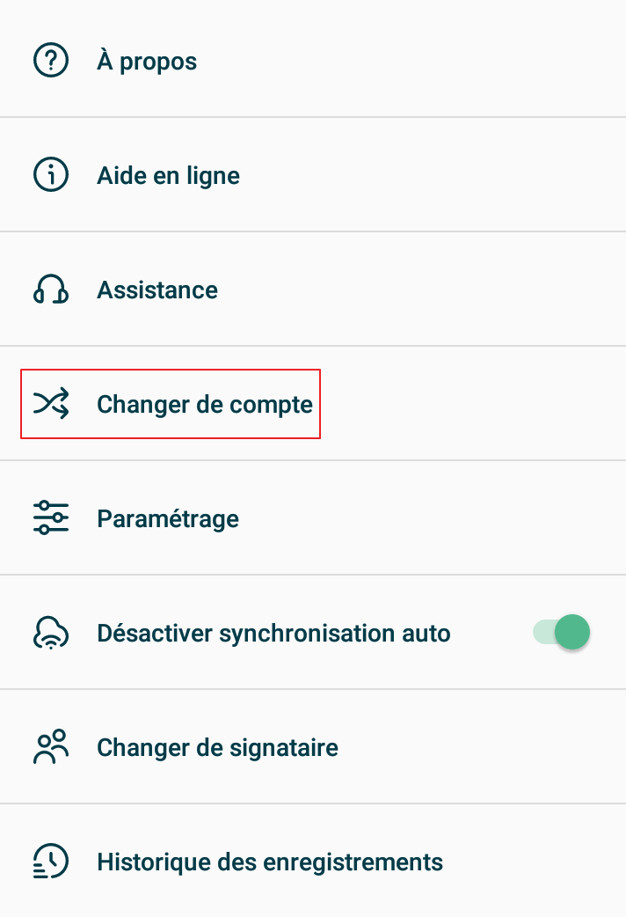The height and width of the screenshot is (917, 626).
Task: Click the two-person signatory icon
Action: [51, 747]
